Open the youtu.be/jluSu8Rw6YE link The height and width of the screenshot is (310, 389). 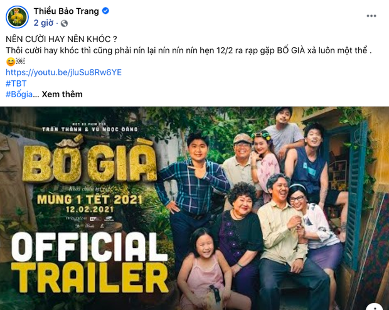[x=63, y=72]
